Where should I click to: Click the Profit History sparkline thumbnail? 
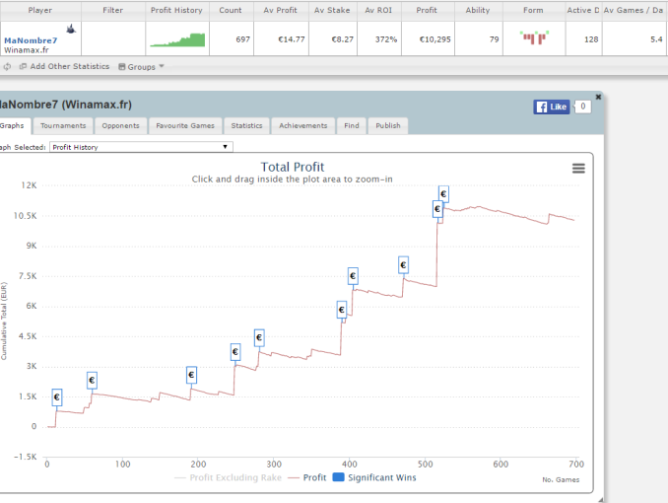[177, 39]
